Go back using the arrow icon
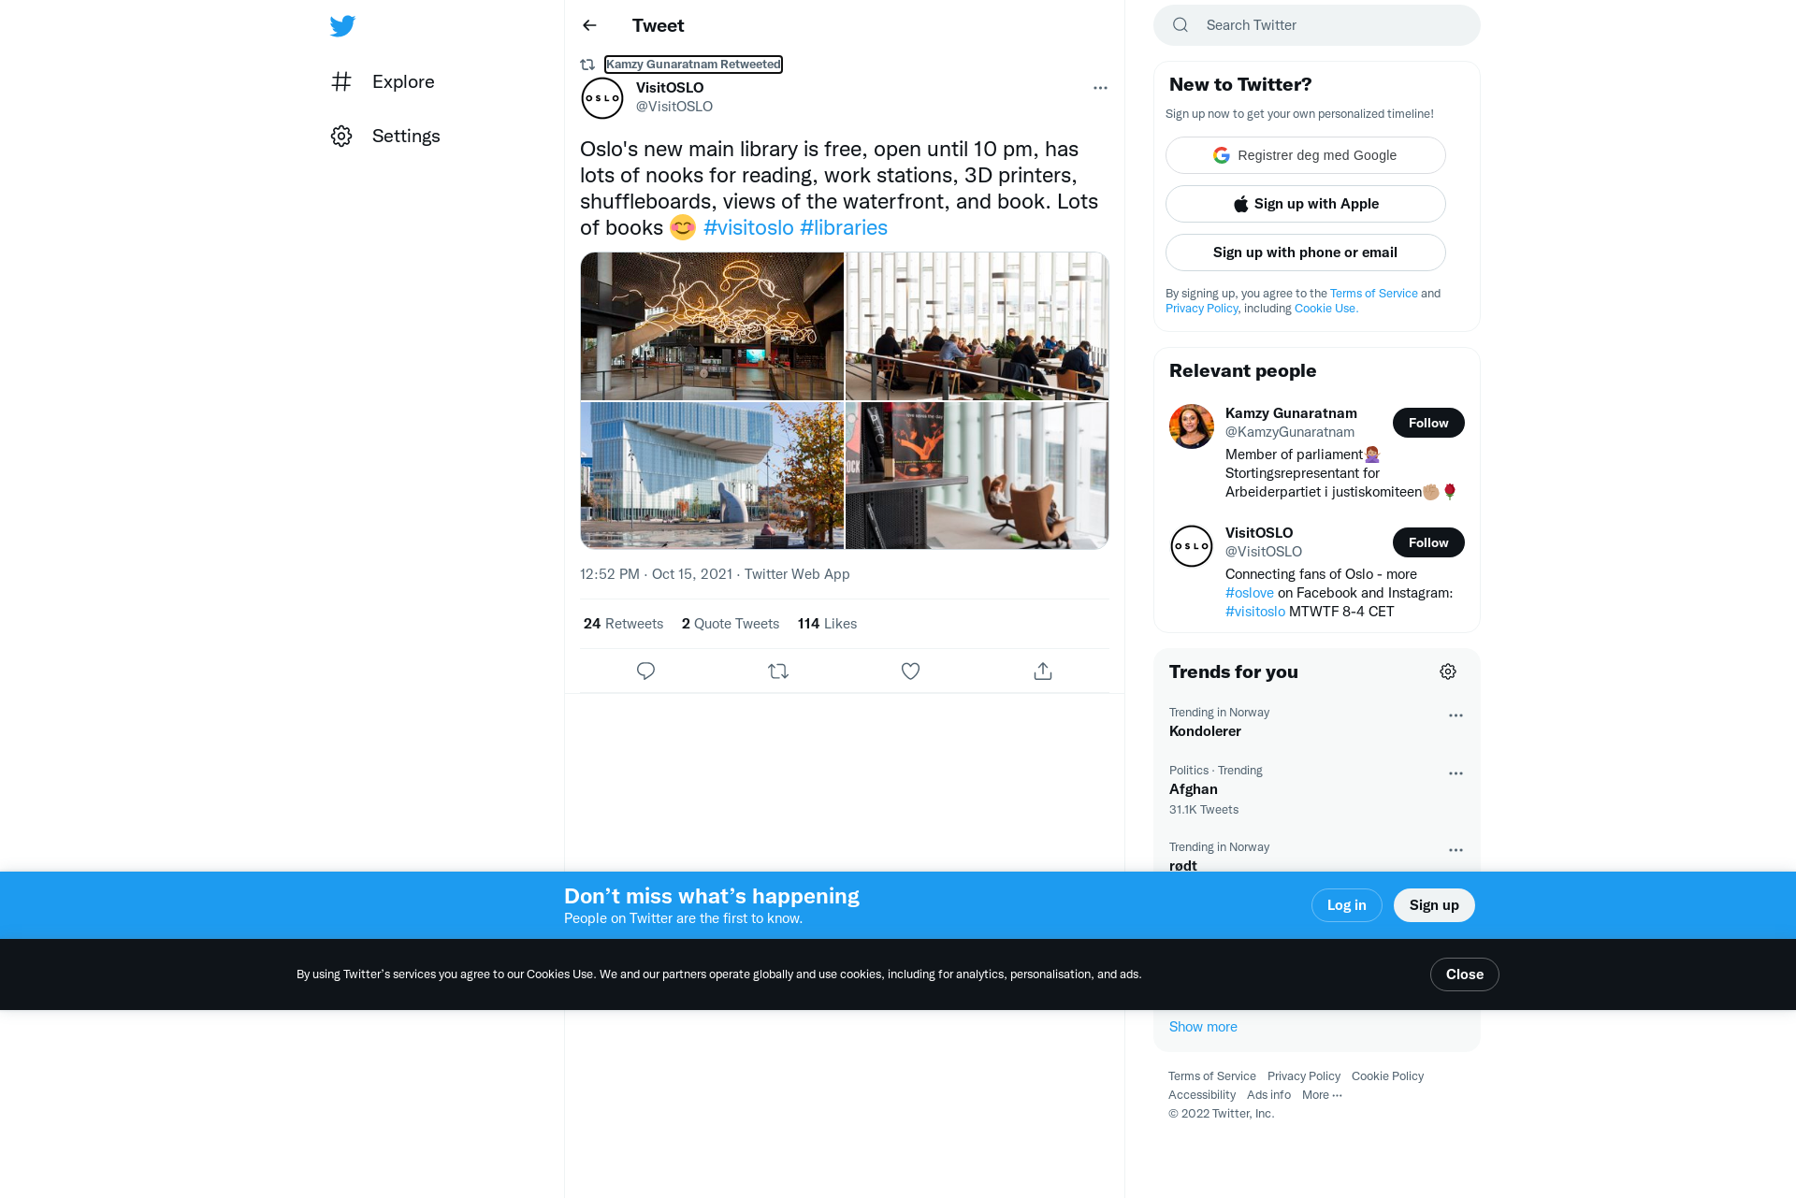The height and width of the screenshot is (1198, 1796). [589, 25]
